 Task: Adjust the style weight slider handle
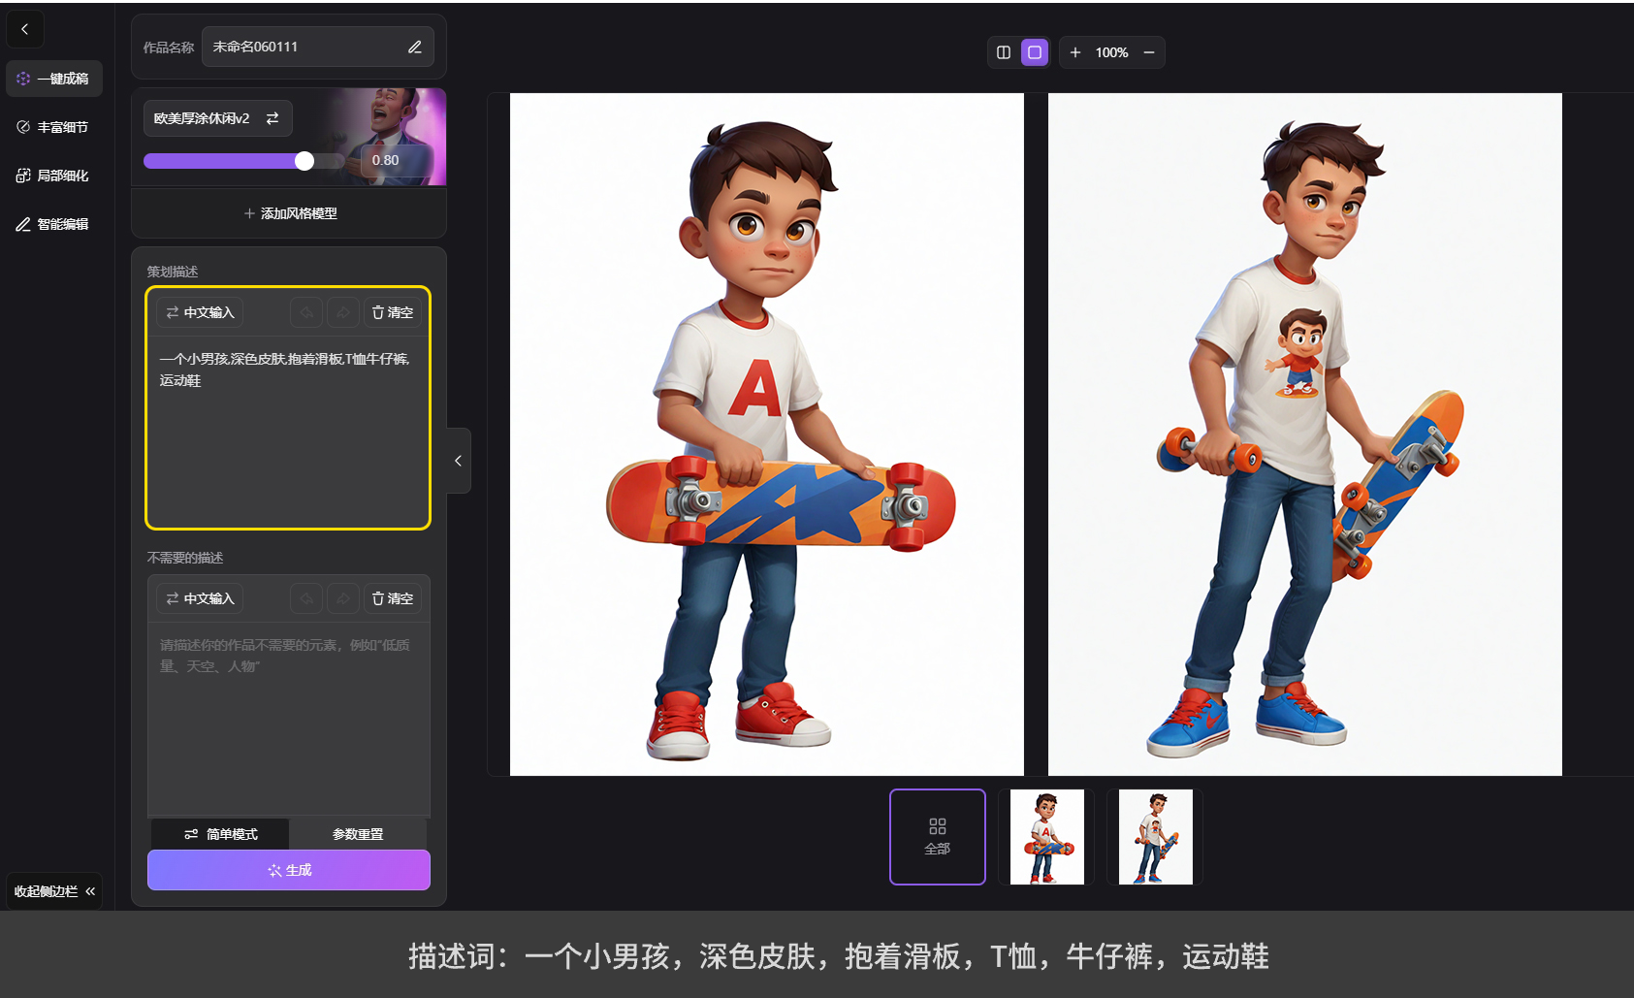coord(304,161)
